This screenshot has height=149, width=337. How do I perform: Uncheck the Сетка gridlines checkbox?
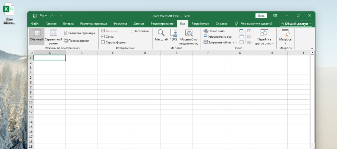(103, 37)
